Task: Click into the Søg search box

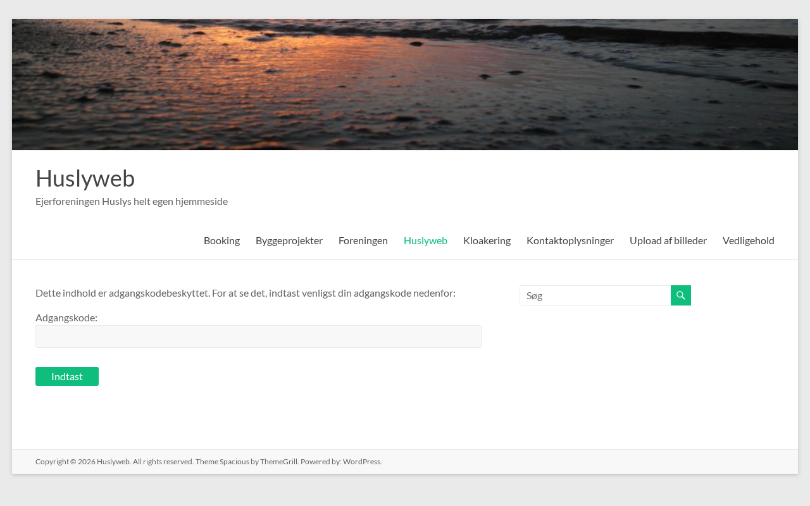Action: [595, 295]
